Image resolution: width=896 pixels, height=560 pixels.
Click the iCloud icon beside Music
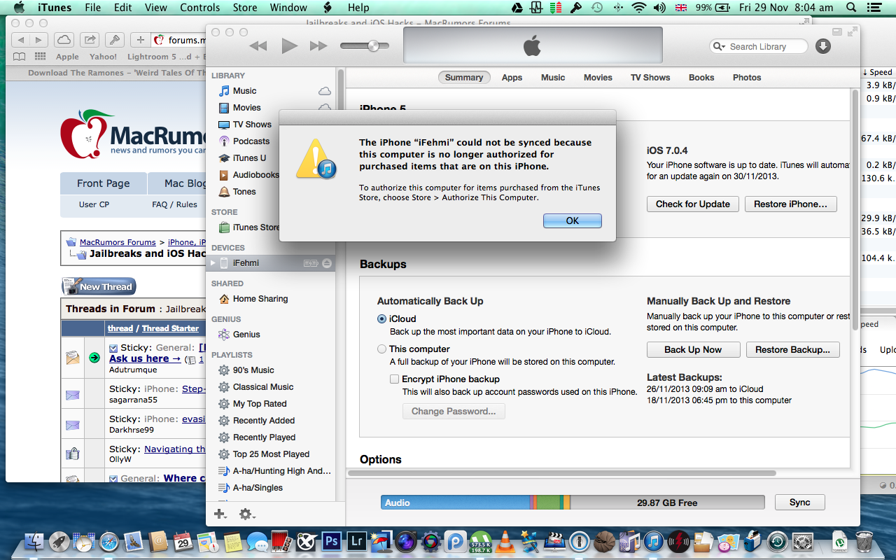pos(325,91)
